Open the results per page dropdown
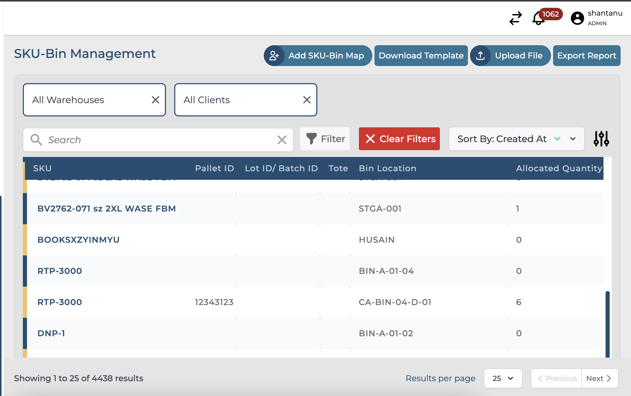 pos(503,378)
